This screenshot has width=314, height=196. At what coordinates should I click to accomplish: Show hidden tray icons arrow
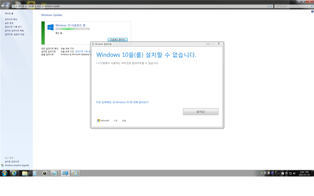click(x=279, y=173)
